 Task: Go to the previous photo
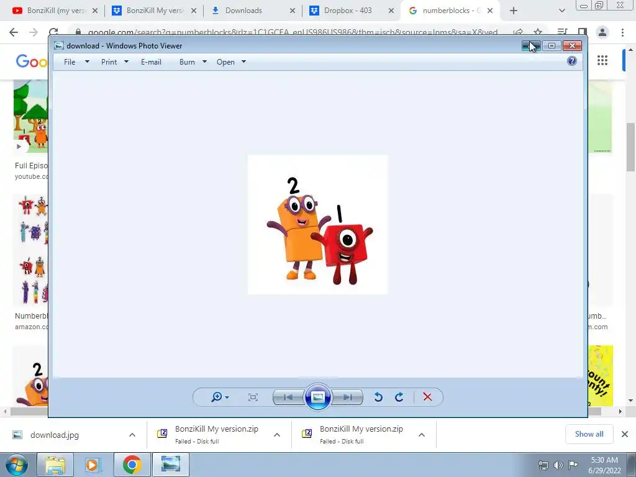(288, 397)
